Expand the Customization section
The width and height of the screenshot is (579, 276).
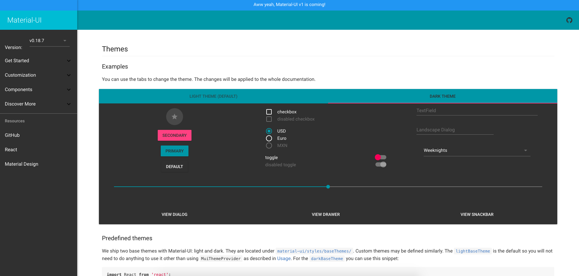click(x=39, y=75)
